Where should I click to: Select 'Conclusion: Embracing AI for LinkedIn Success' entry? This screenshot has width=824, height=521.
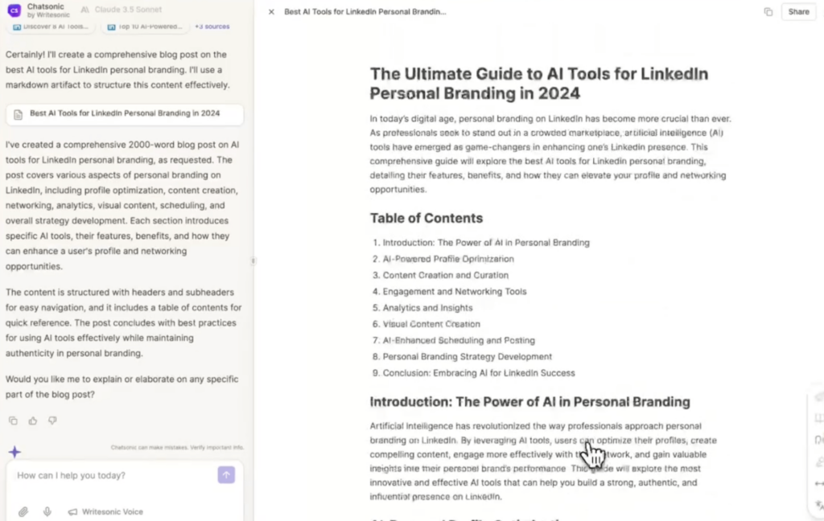click(479, 373)
